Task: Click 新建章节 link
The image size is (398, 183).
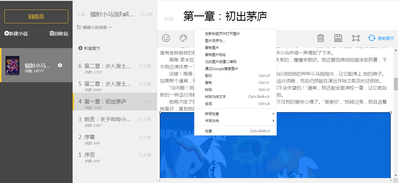Action: (x=92, y=48)
